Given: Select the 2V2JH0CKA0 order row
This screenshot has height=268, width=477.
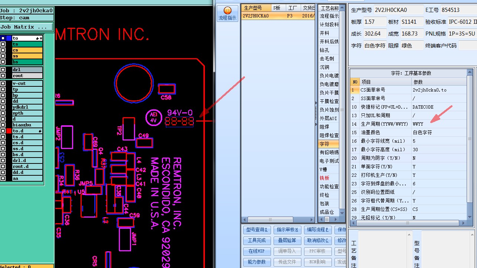Looking at the screenshot, I should (278, 16).
